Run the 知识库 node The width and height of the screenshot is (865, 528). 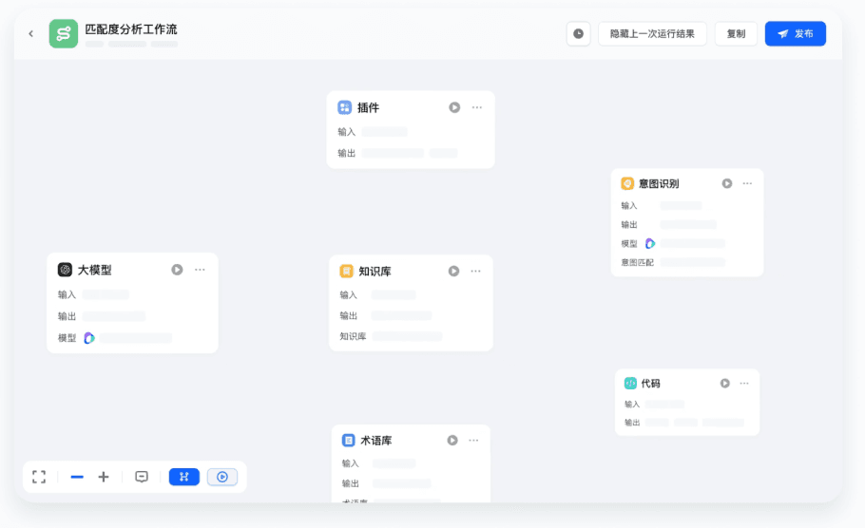tap(453, 272)
